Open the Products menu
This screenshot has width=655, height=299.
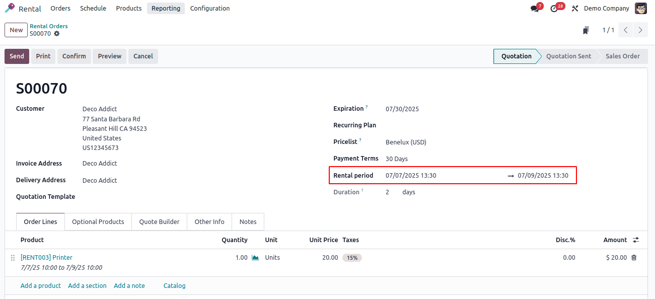[x=129, y=8]
